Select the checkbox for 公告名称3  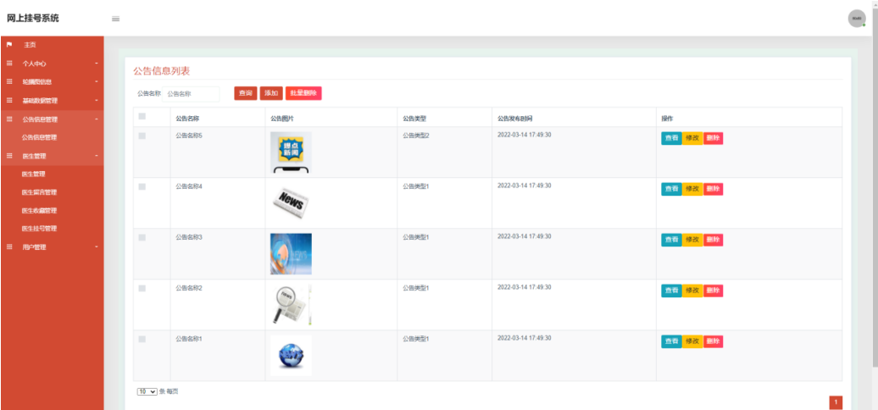(x=142, y=238)
